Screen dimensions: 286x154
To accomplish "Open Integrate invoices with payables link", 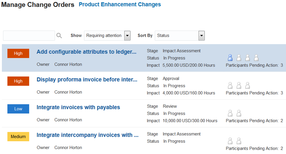I will coord(78,107).
